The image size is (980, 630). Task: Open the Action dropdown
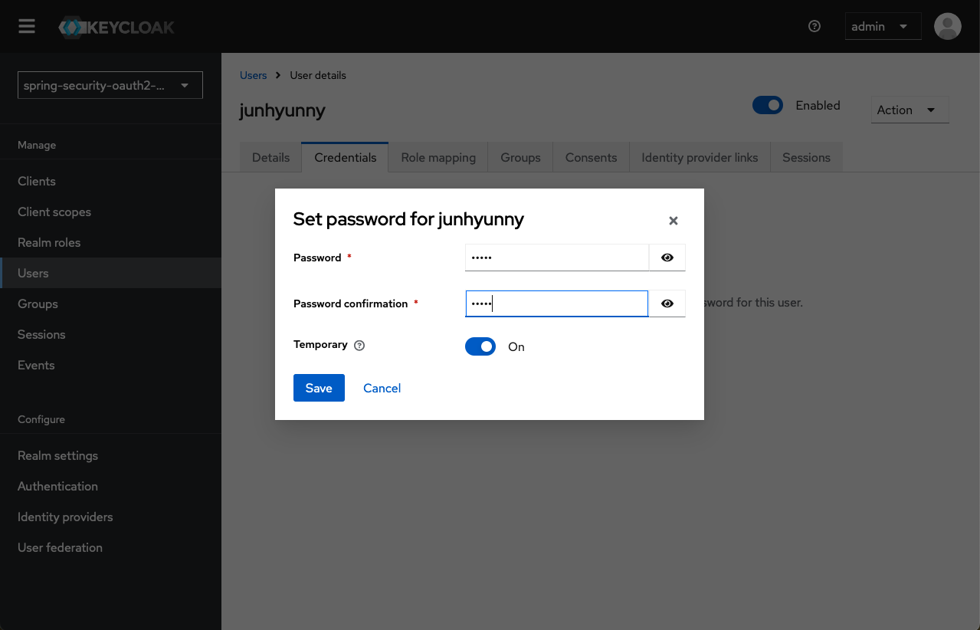(x=910, y=110)
